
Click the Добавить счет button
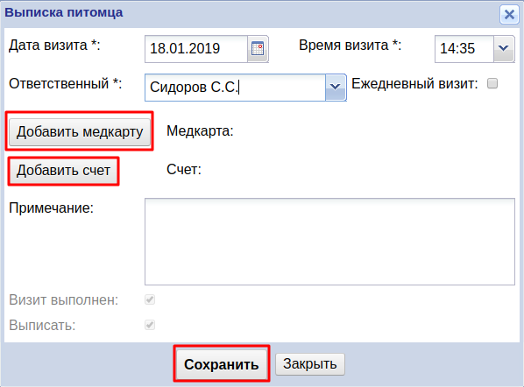[x=63, y=171]
